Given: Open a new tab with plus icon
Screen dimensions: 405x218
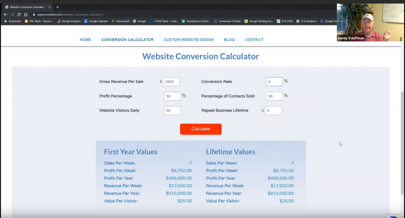Looking at the screenshot, I should coord(57,7).
